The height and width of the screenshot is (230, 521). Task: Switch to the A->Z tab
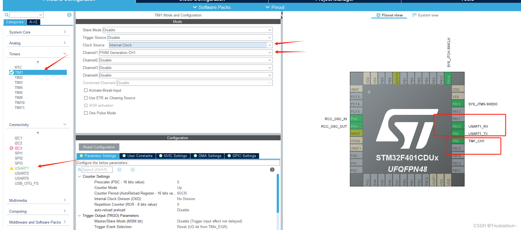point(34,22)
